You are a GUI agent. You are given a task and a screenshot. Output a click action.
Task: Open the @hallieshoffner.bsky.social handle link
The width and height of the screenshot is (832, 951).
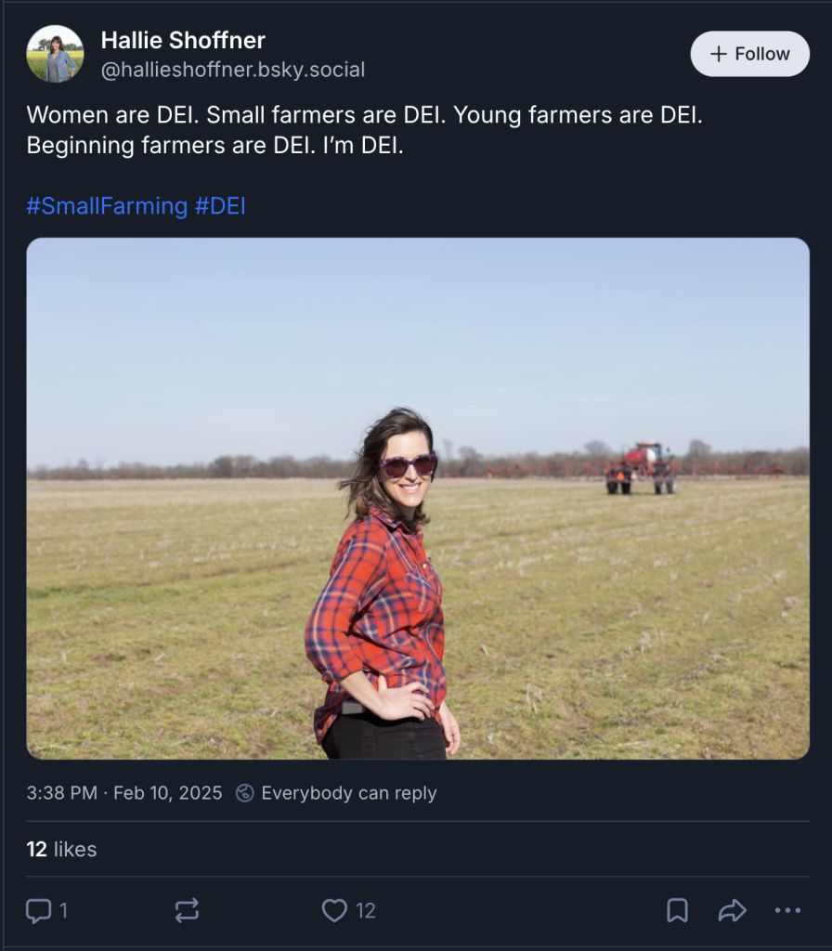[x=232, y=70]
